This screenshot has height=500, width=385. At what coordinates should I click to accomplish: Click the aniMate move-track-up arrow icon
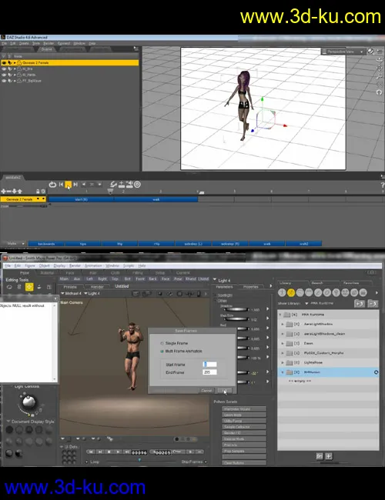point(20,192)
